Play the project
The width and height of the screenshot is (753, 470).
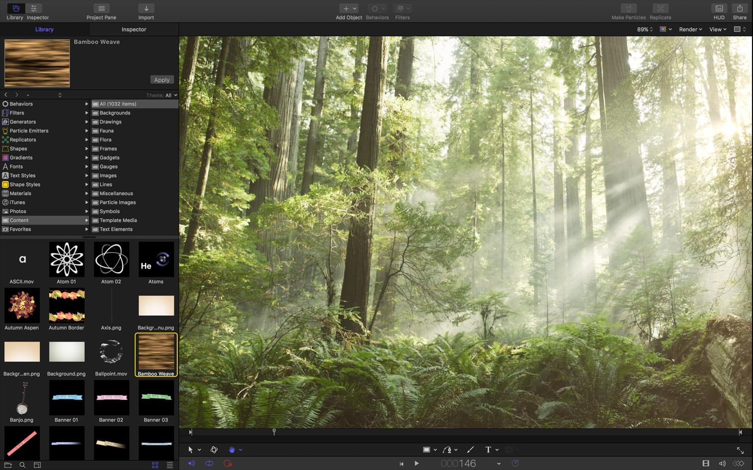[x=417, y=464]
